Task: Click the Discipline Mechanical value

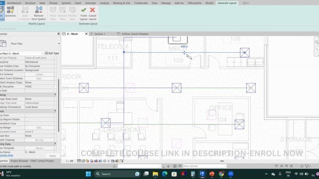Action: point(39,62)
